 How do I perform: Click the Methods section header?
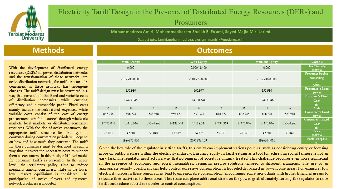click(48, 50)
